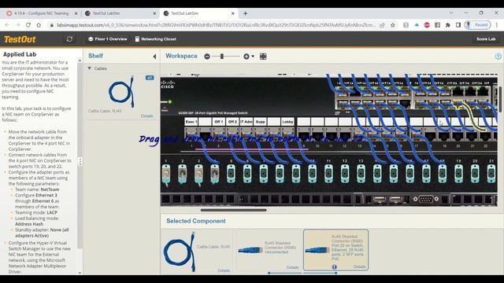Click the Supp patch panel label

click(260, 122)
